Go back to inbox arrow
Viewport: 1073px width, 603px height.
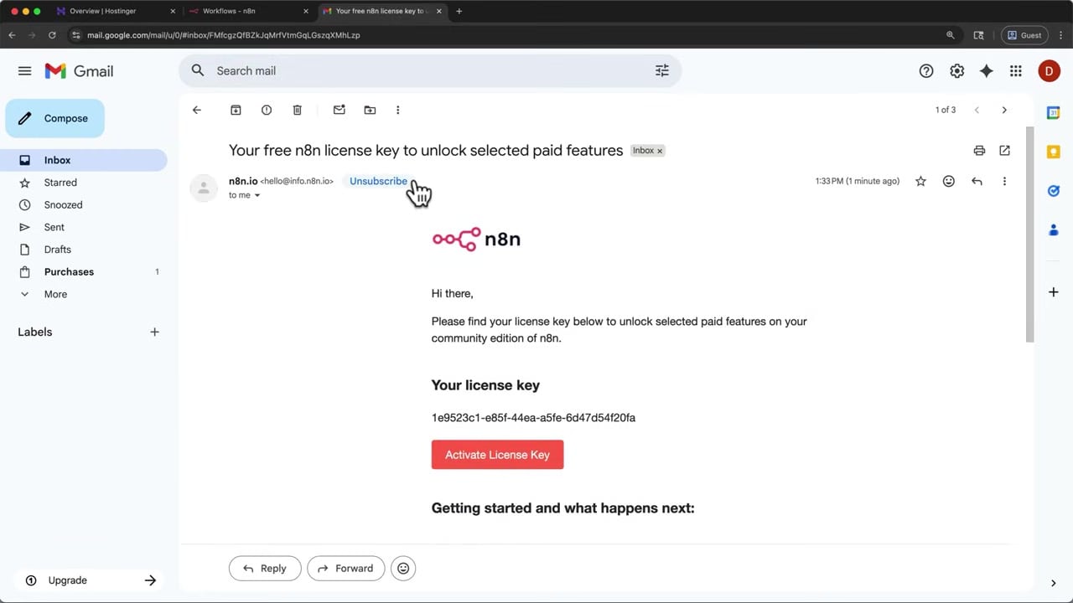pyautogui.click(x=197, y=110)
